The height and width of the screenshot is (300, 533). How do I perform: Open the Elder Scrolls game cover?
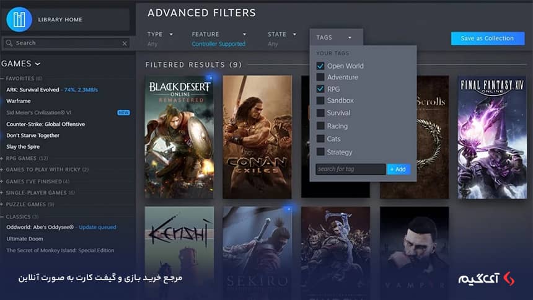click(433, 137)
